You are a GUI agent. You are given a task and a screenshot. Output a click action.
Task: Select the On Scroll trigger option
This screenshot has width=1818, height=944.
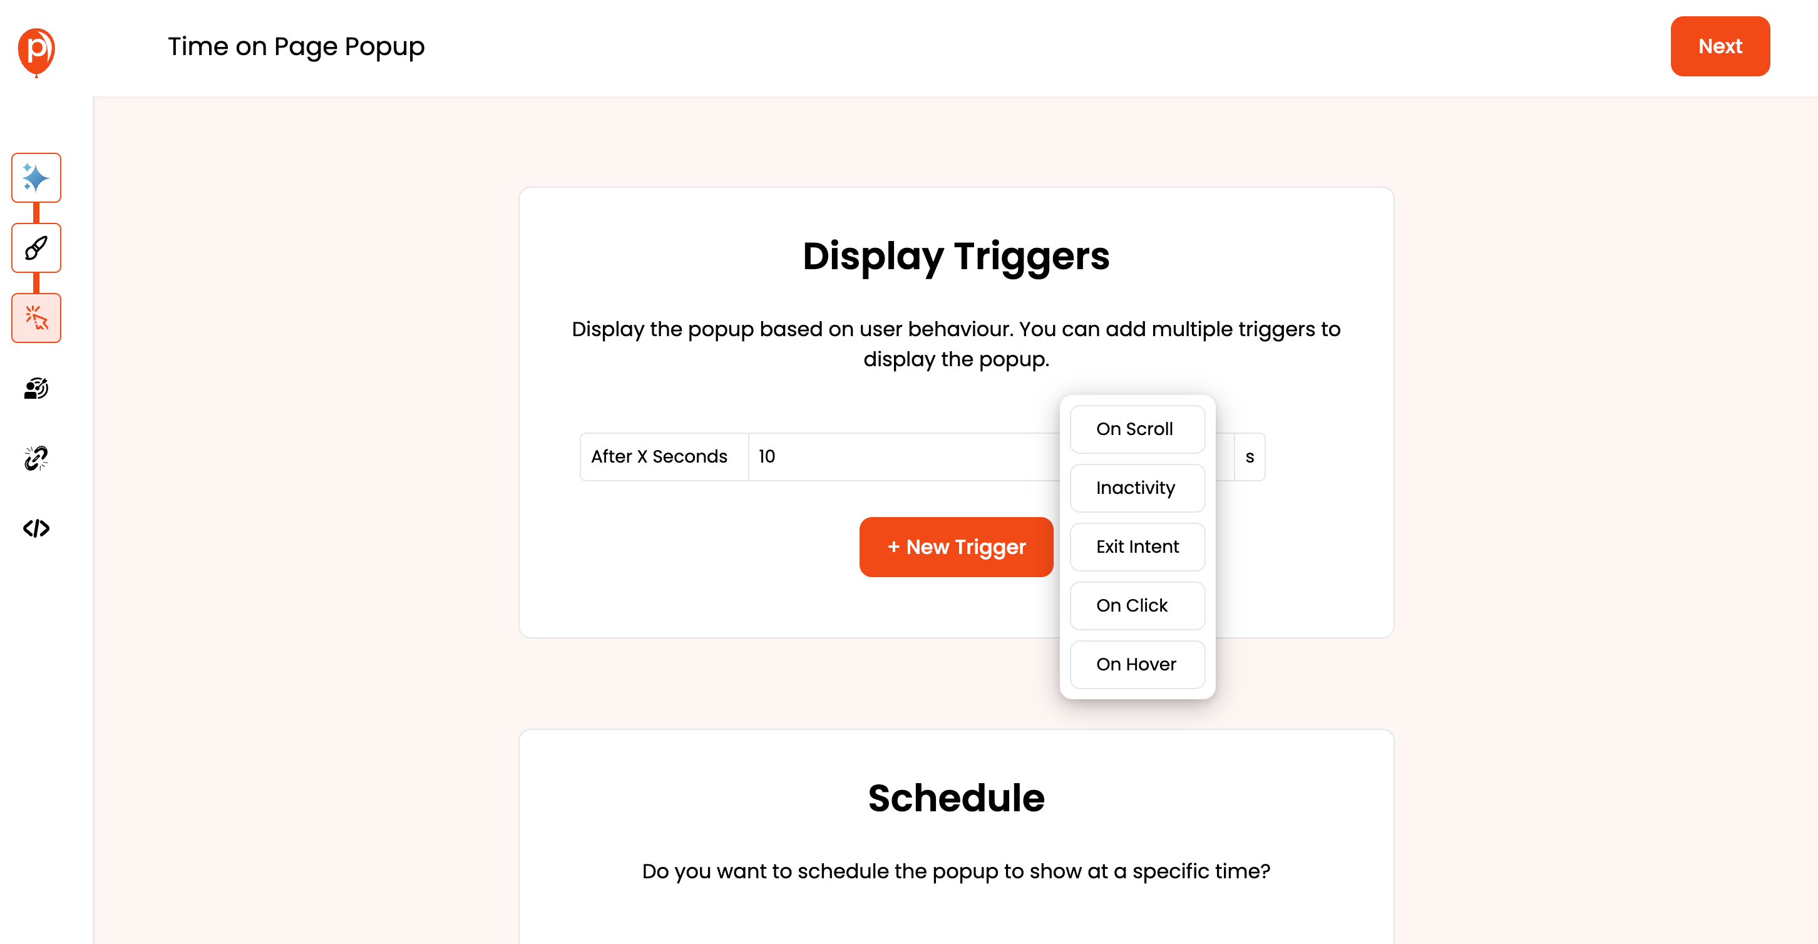click(1134, 428)
